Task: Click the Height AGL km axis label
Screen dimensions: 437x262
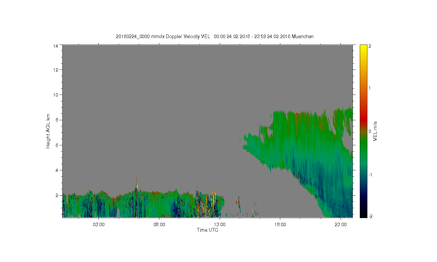Action: (48, 131)
